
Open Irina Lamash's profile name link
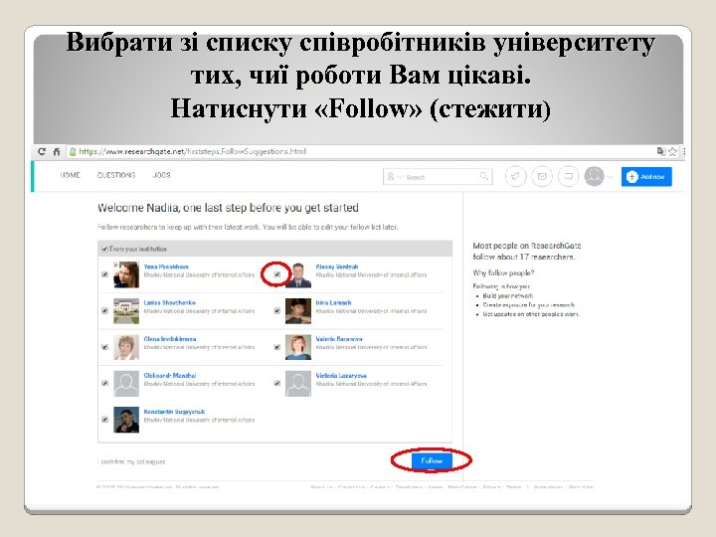coord(333,302)
